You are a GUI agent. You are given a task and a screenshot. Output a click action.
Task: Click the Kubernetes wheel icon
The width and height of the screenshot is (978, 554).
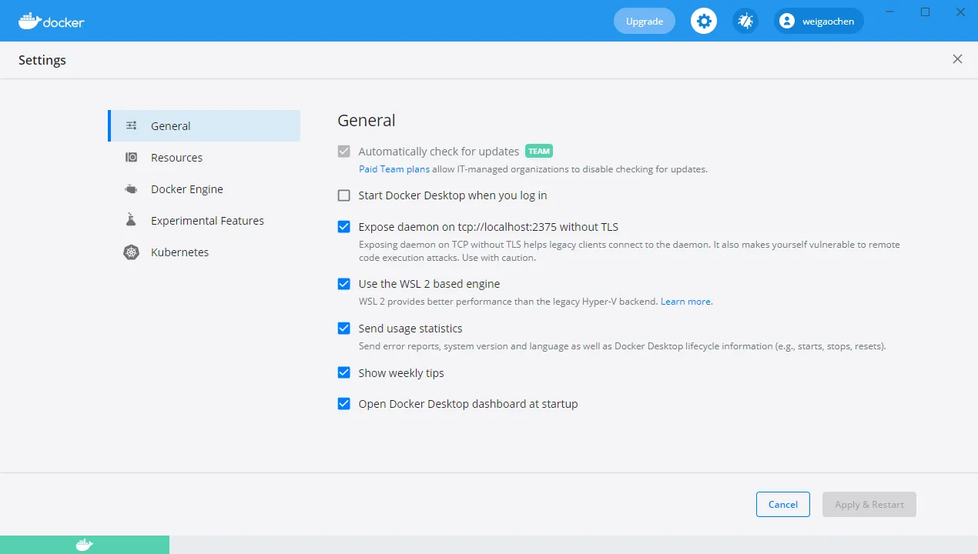(132, 252)
